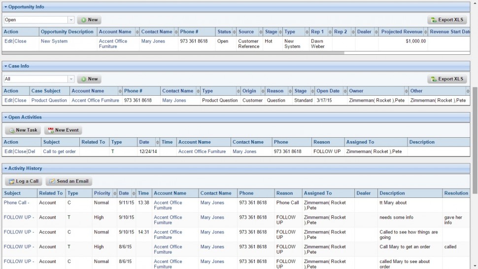Export Case Info to XLS

click(x=447, y=79)
